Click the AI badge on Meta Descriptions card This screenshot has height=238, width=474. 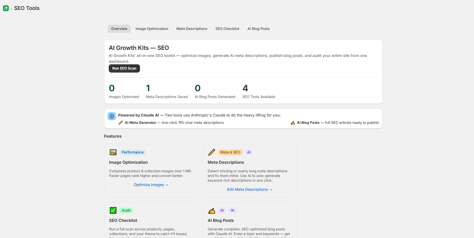point(249,152)
